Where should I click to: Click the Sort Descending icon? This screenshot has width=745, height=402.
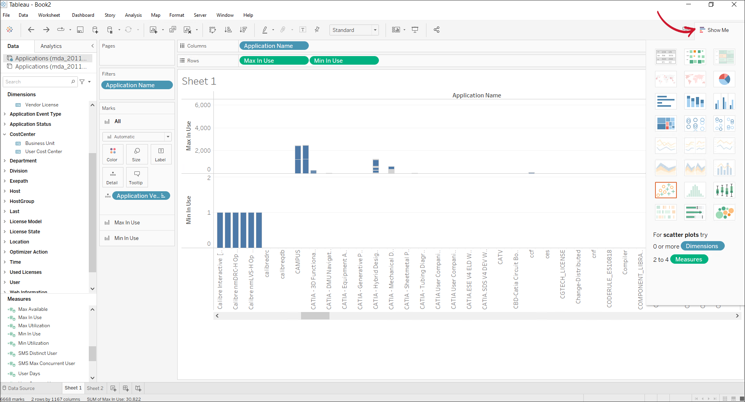click(x=243, y=30)
